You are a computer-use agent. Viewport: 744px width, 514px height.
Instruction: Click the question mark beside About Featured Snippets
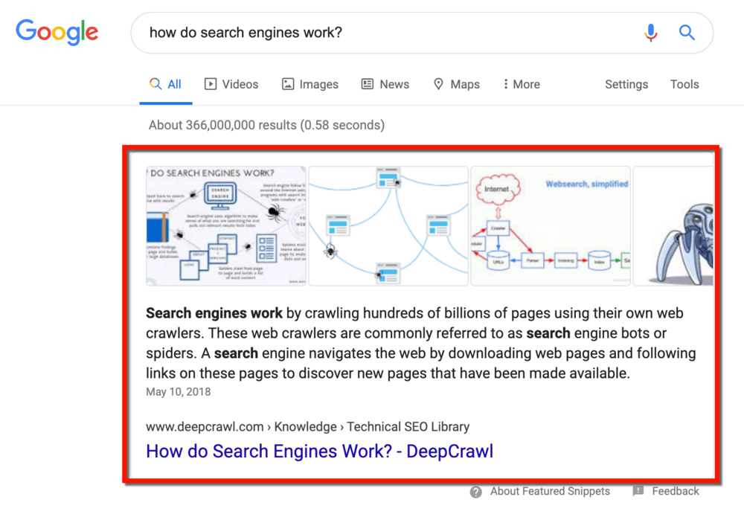pos(475,491)
